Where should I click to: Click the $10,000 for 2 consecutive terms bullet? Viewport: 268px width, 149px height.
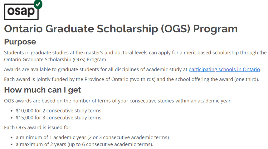pos(58,110)
